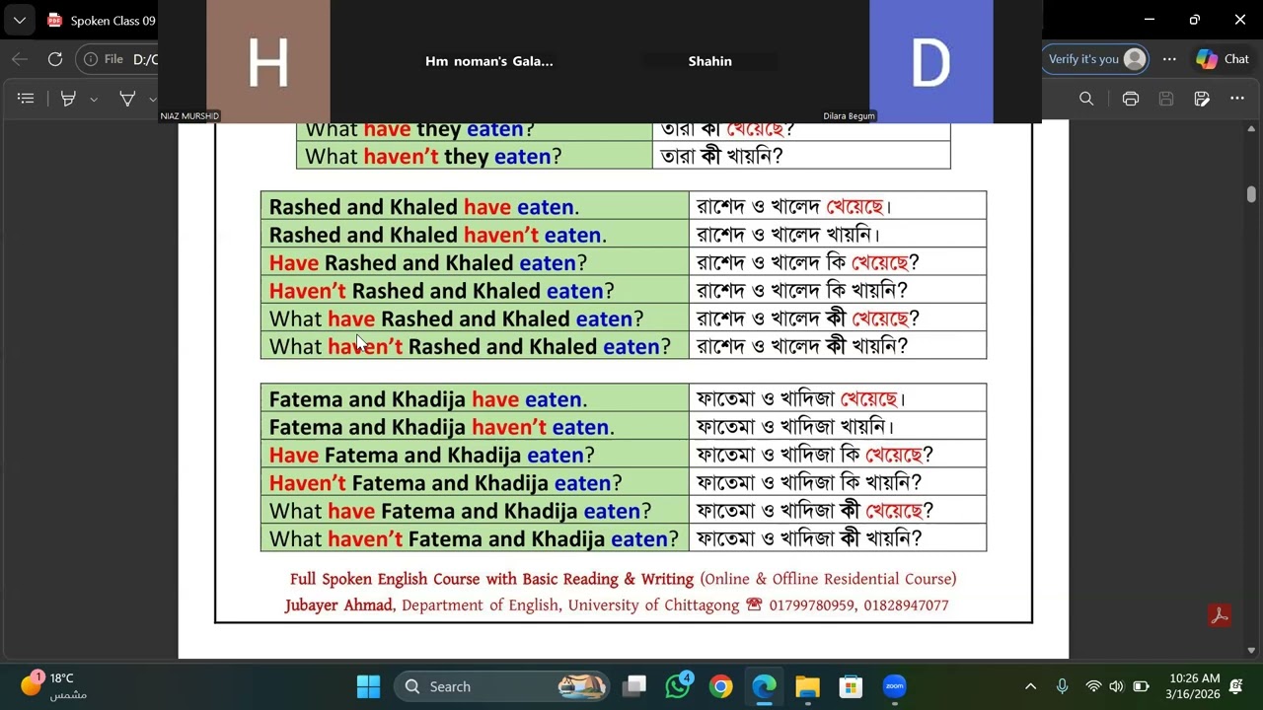Screen dimensions: 1263x710
Task: Open Copilot Chat in Edge
Action: [x=1223, y=59]
